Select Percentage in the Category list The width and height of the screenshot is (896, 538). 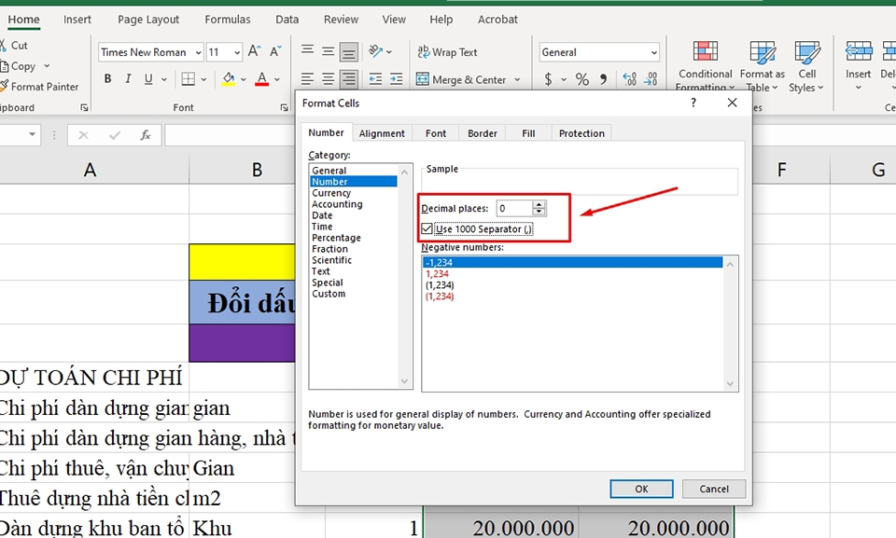[336, 238]
